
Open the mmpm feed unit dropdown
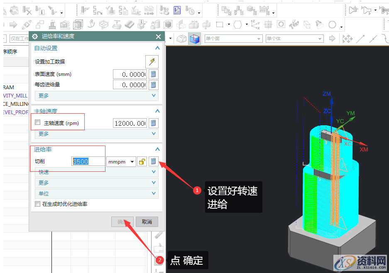[x=121, y=161]
